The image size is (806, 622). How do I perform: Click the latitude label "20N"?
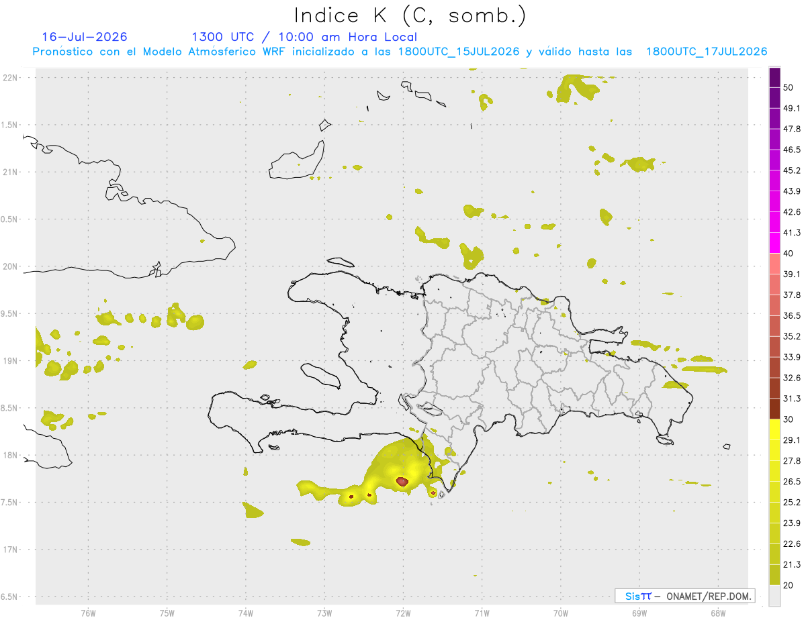(11, 266)
